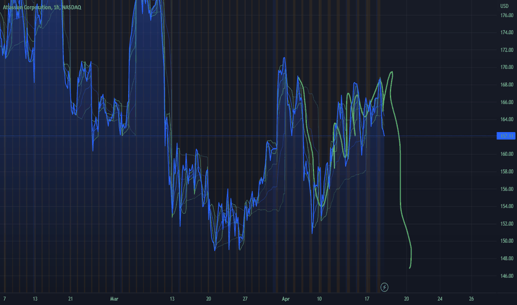The image size is (517, 305).
Task: Click the 174.00 price axis label
Action: click(507, 32)
